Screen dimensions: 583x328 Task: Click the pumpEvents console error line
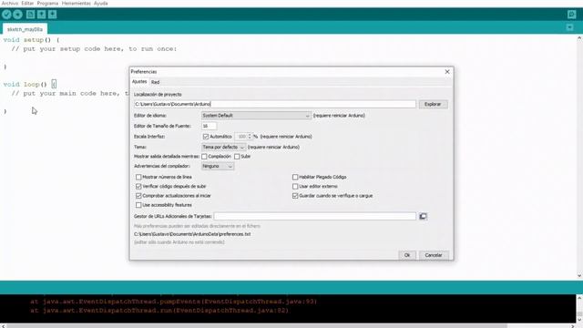tap(174, 302)
